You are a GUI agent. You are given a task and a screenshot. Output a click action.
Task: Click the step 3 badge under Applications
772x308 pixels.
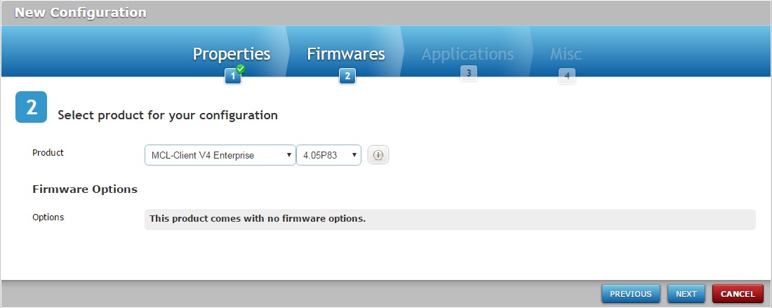pyautogui.click(x=469, y=73)
